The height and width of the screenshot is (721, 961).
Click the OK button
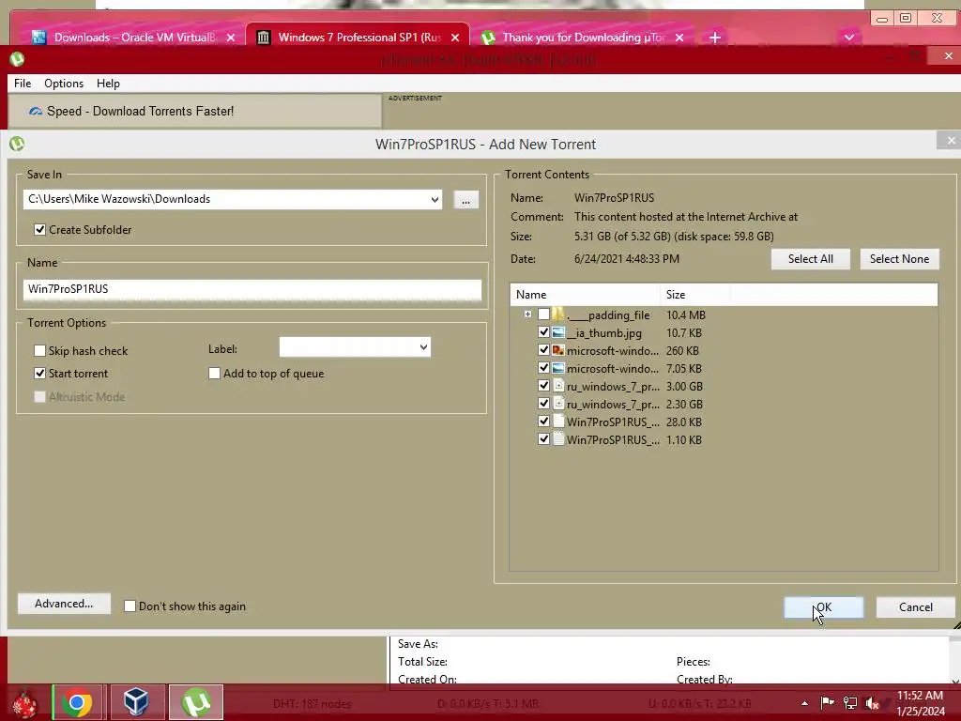click(x=824, y=607)
